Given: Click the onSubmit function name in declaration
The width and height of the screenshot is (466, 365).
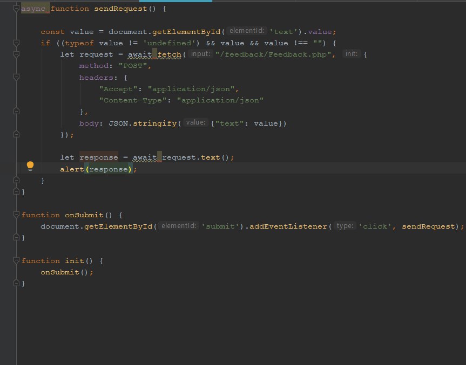Looking at the screenshot, I should (x=84, y=215).
